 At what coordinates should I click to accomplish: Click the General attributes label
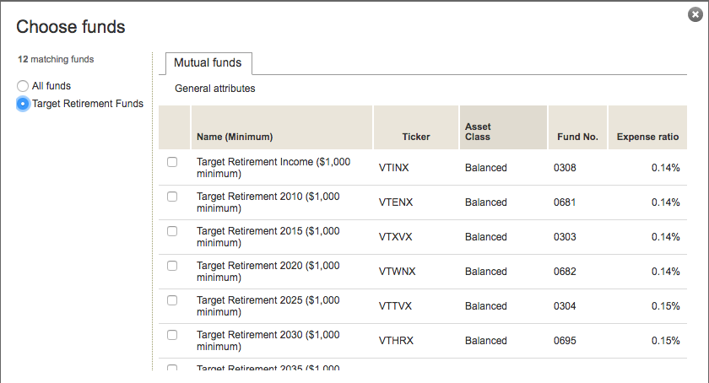click(214, 89)
